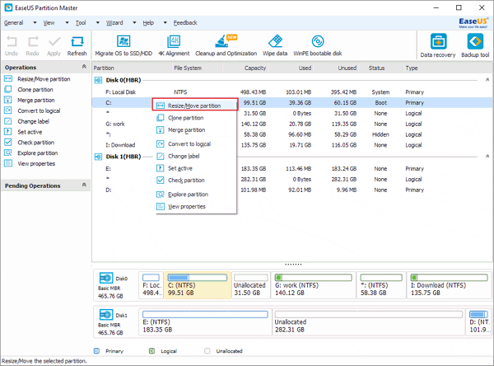Choose Set active from context menu
The image size is (494, 366).
196,168
